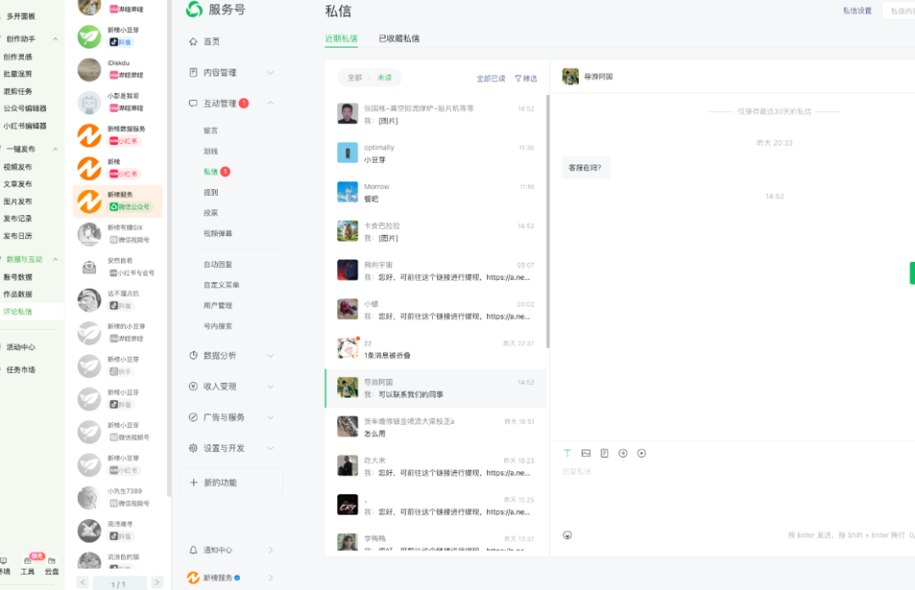
Task: Click the 内容管理 document icon
Action: coord(193,72)
